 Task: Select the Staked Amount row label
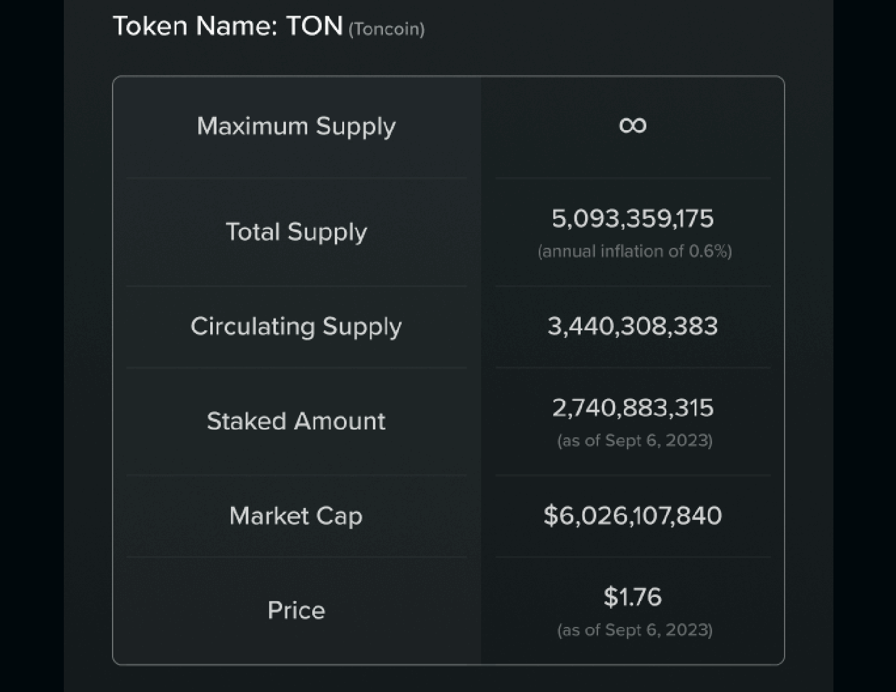pos(296,421)
